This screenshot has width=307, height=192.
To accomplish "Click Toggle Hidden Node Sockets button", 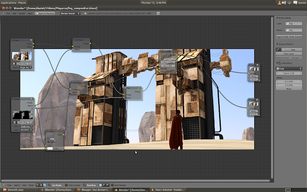I will click(290, 36).
